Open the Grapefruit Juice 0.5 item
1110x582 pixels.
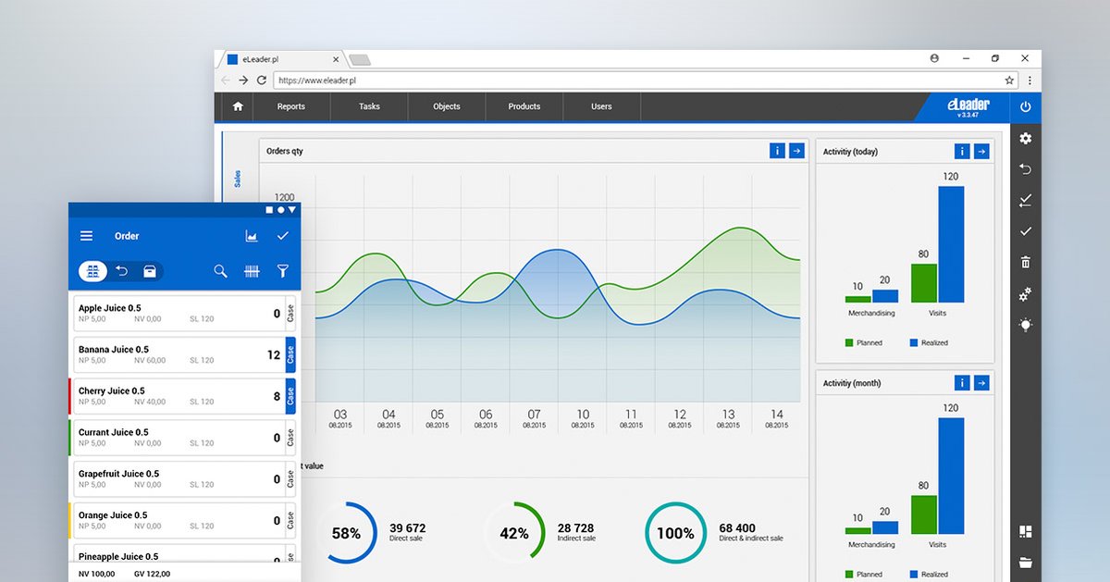coord(179,478)
